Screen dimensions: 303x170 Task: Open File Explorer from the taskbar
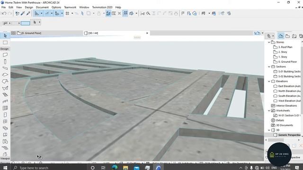coord(125,168)
